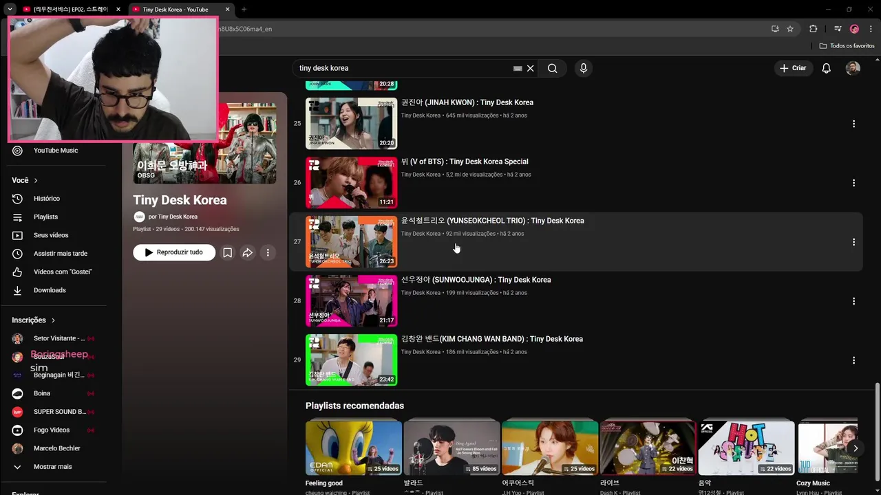Click V of BTS Special title
The height and width of the screenshot is (495, 881).
coord(465,162)
